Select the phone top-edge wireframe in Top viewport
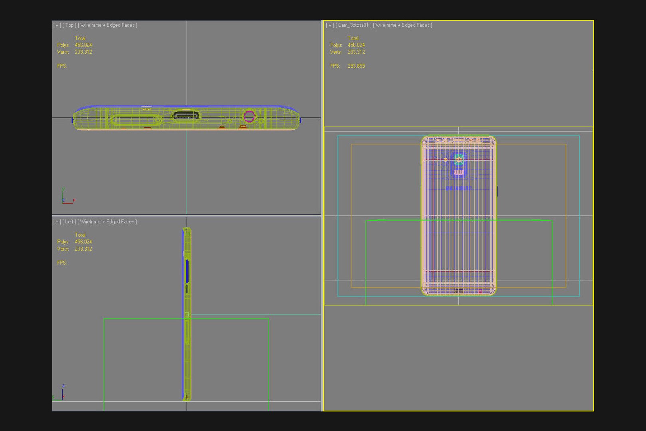Image resolution: width=646 pixels, height=431 pixels. (x=186, y=118)
